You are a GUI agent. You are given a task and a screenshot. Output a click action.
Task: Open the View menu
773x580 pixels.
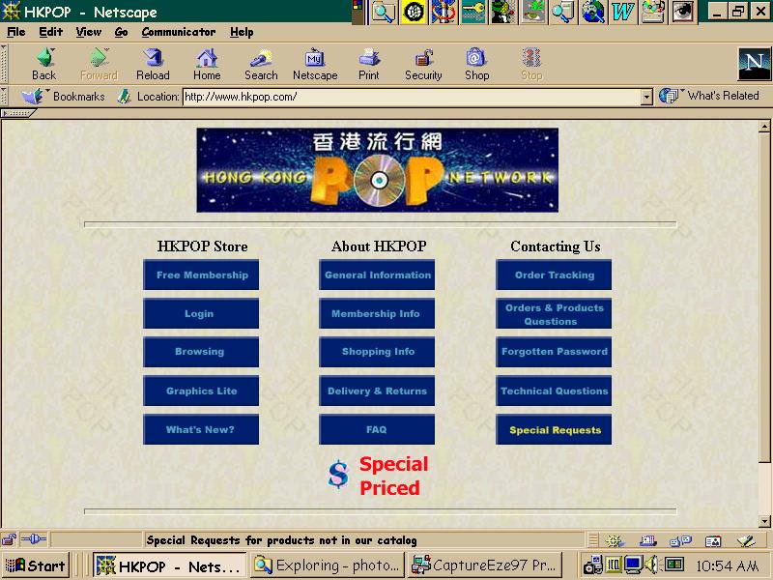coord(88,32)
